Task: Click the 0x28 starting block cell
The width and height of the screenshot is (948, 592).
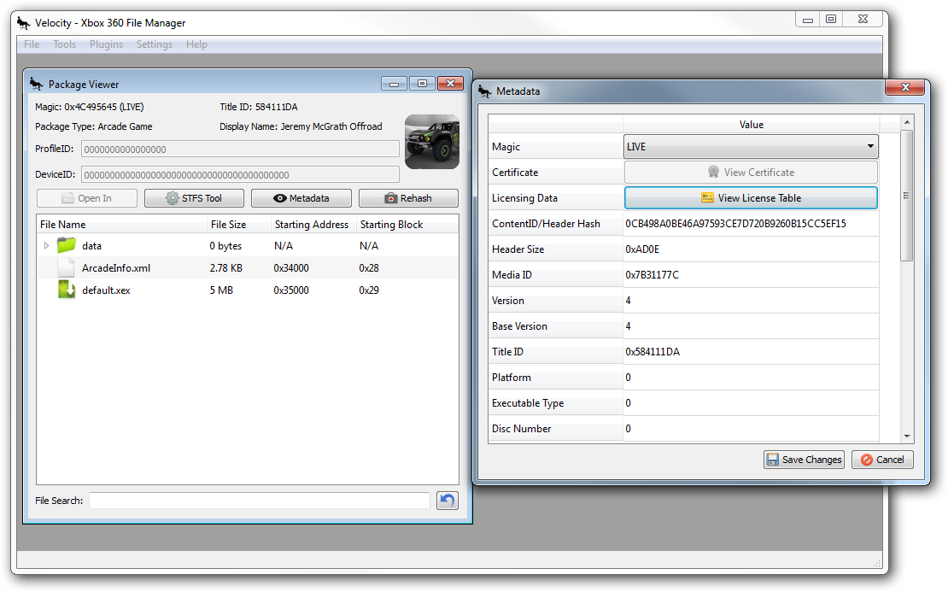Action: click(x=369, y=268)
